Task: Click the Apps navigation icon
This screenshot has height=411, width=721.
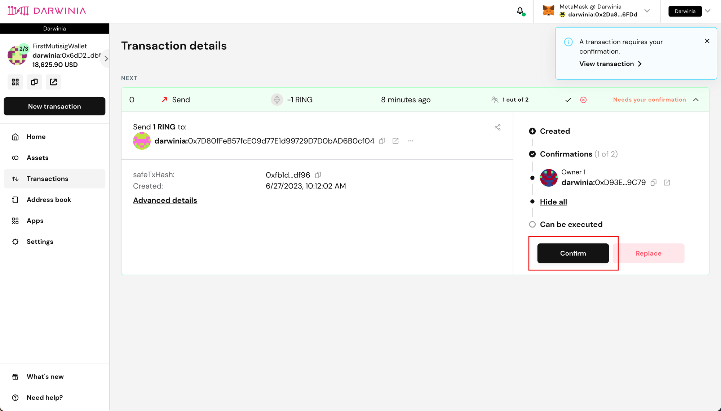Action: [x=16, y=220]
